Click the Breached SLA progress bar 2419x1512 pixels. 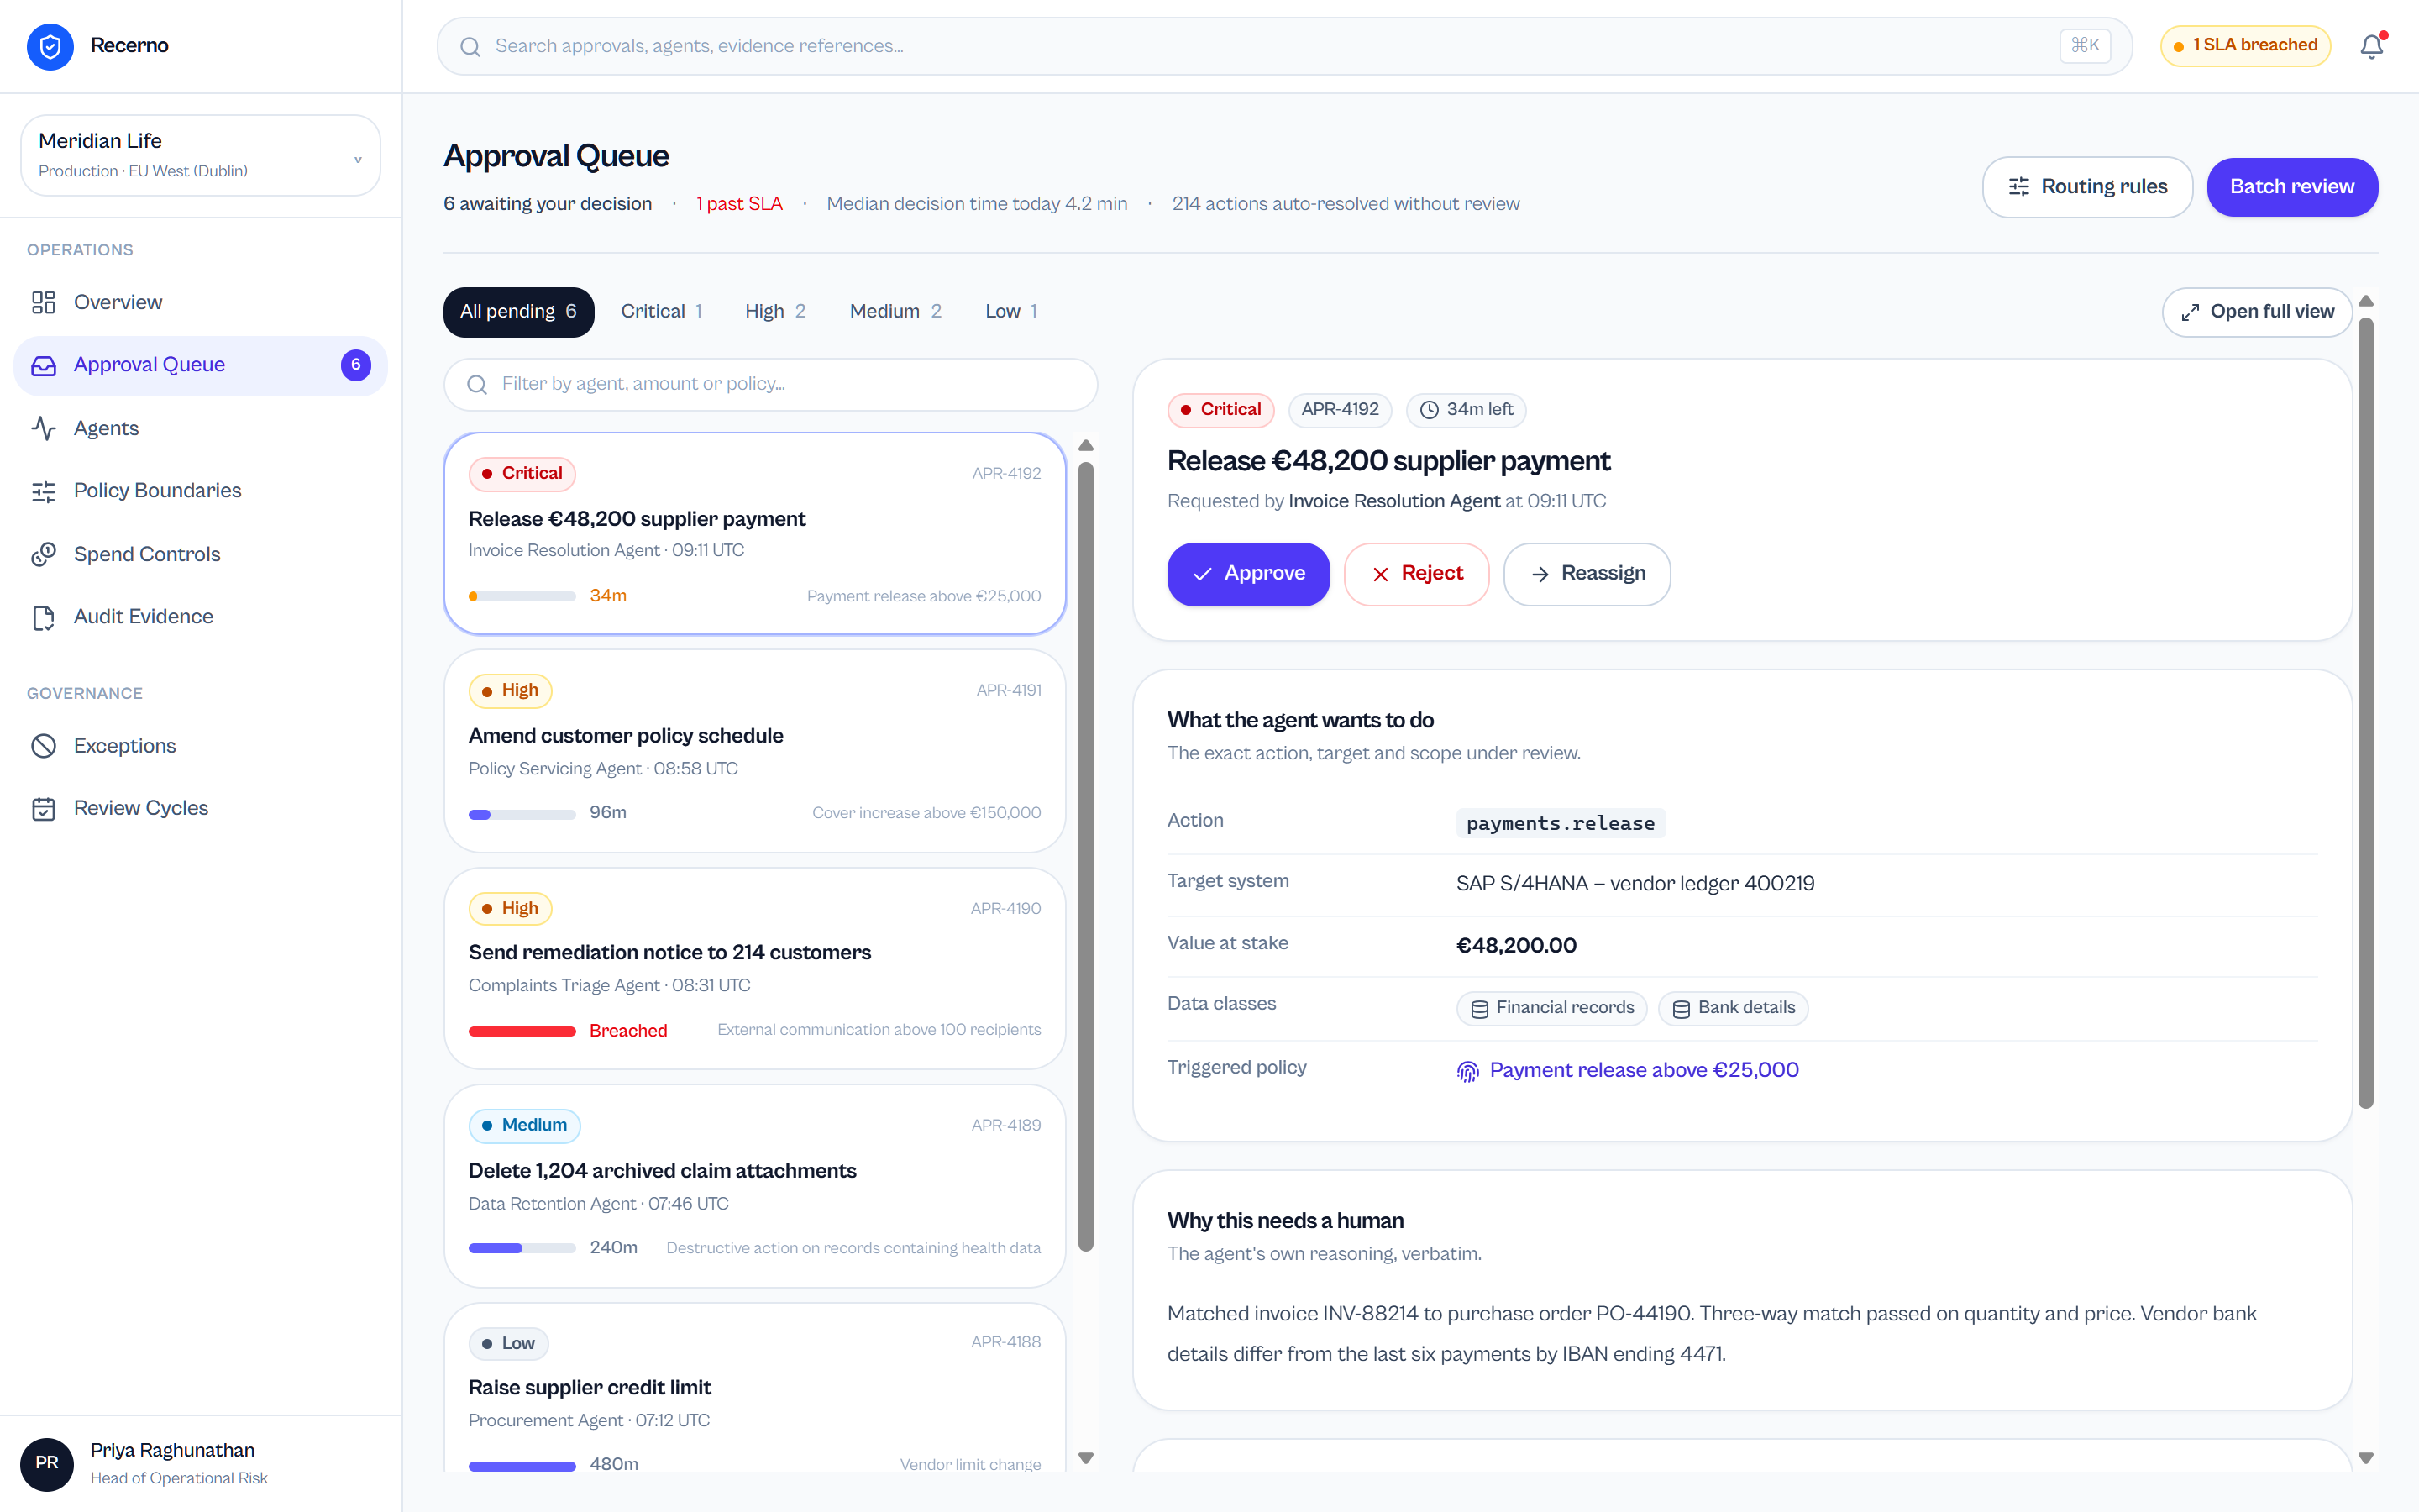[522, 1031]
